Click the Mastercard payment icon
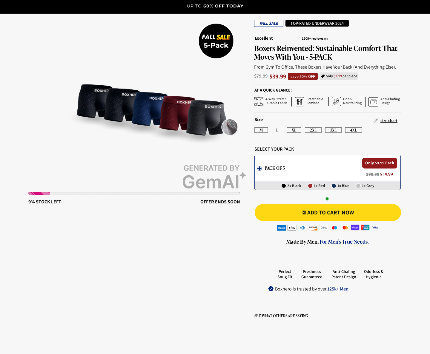Viewport: 430px width, 354px height. point(345,228)
